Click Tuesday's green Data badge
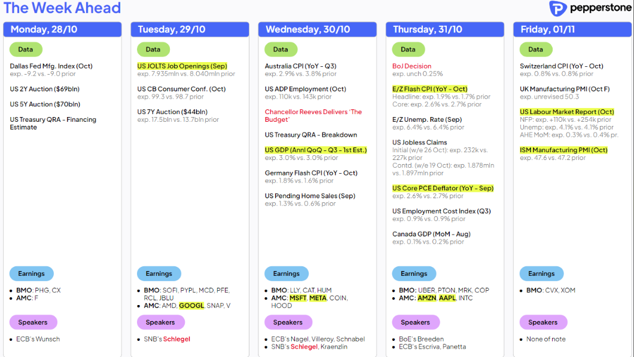 tap(153, 49)
